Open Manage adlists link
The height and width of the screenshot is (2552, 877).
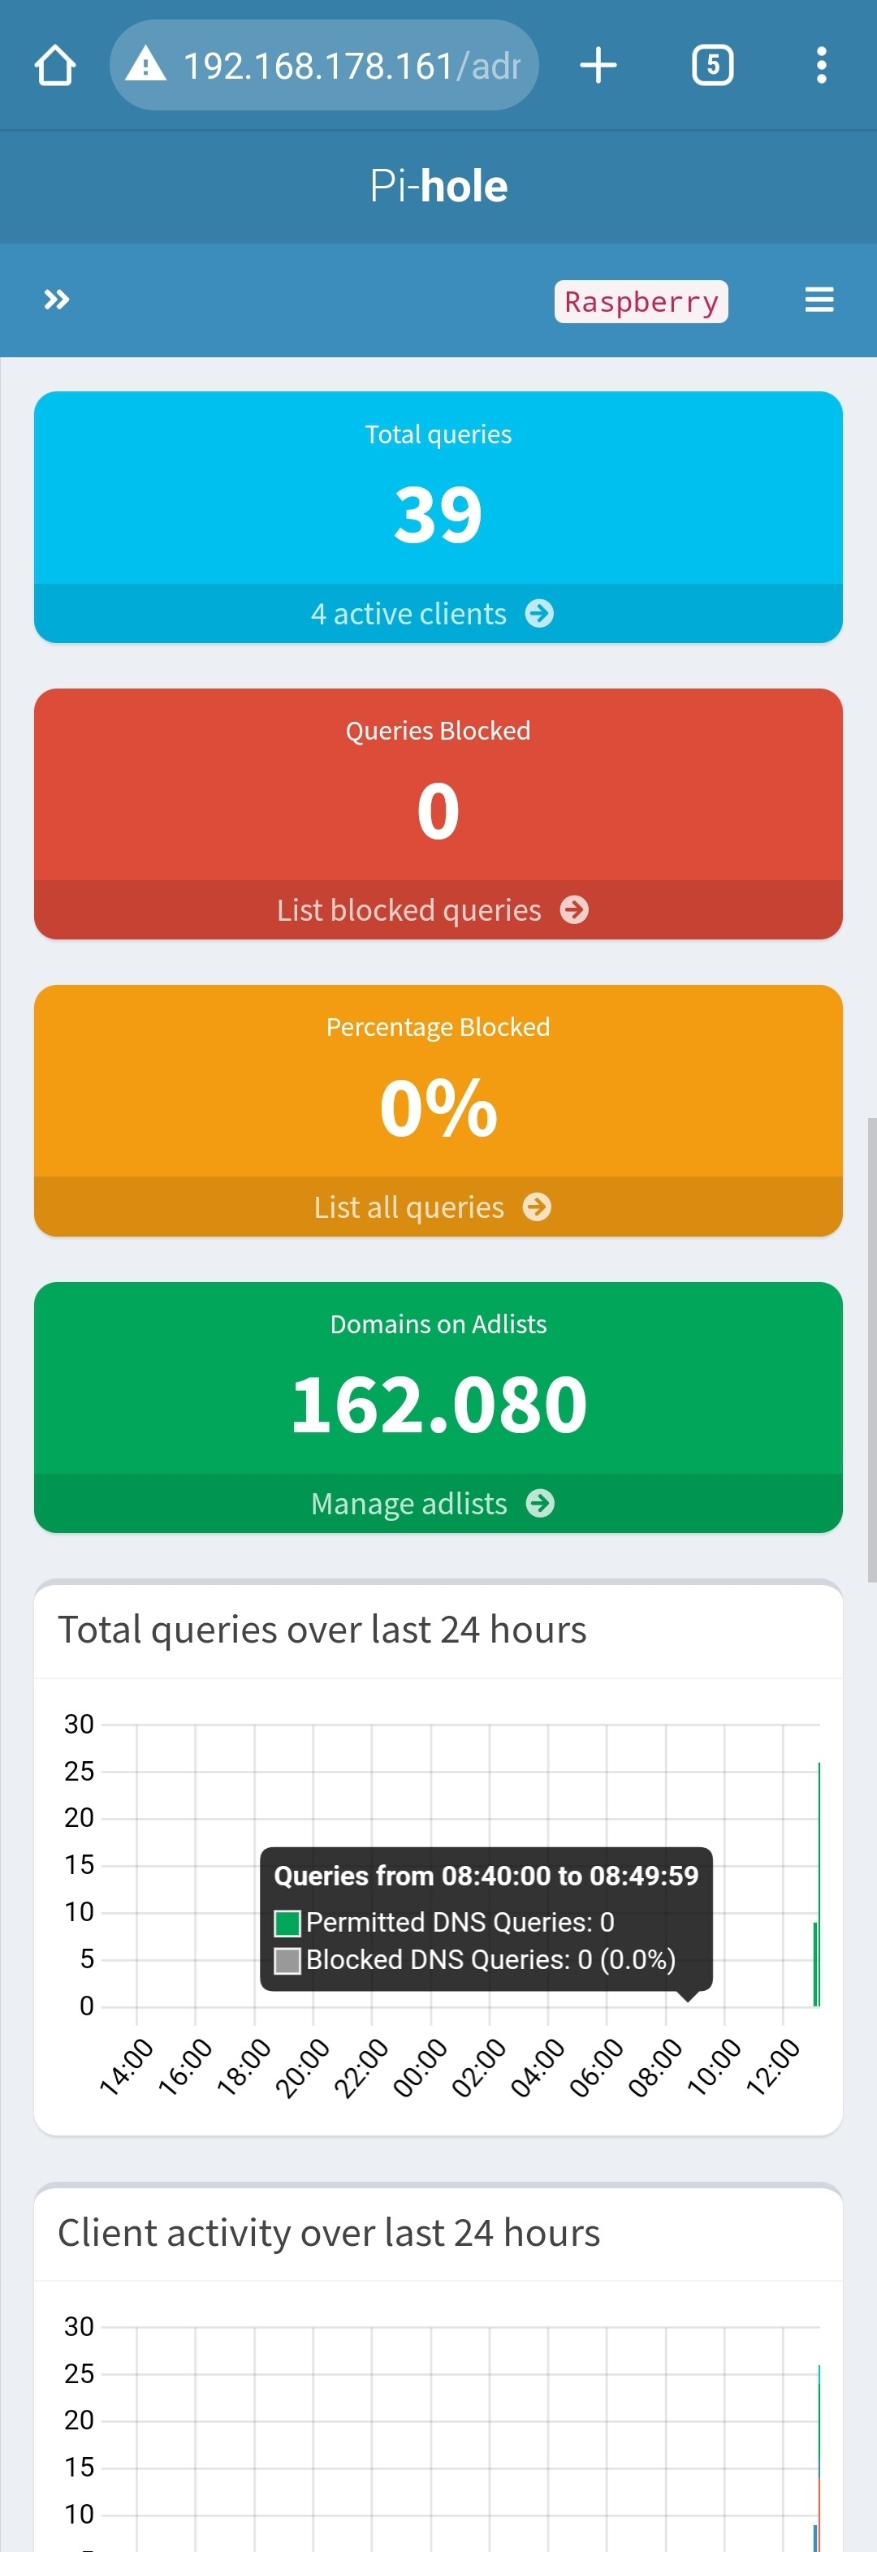[408, 1504]
